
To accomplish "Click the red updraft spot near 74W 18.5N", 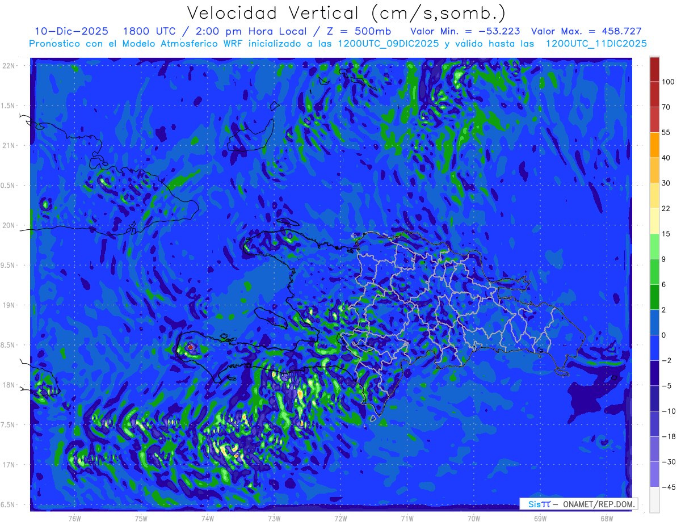I will coord(191,347).
